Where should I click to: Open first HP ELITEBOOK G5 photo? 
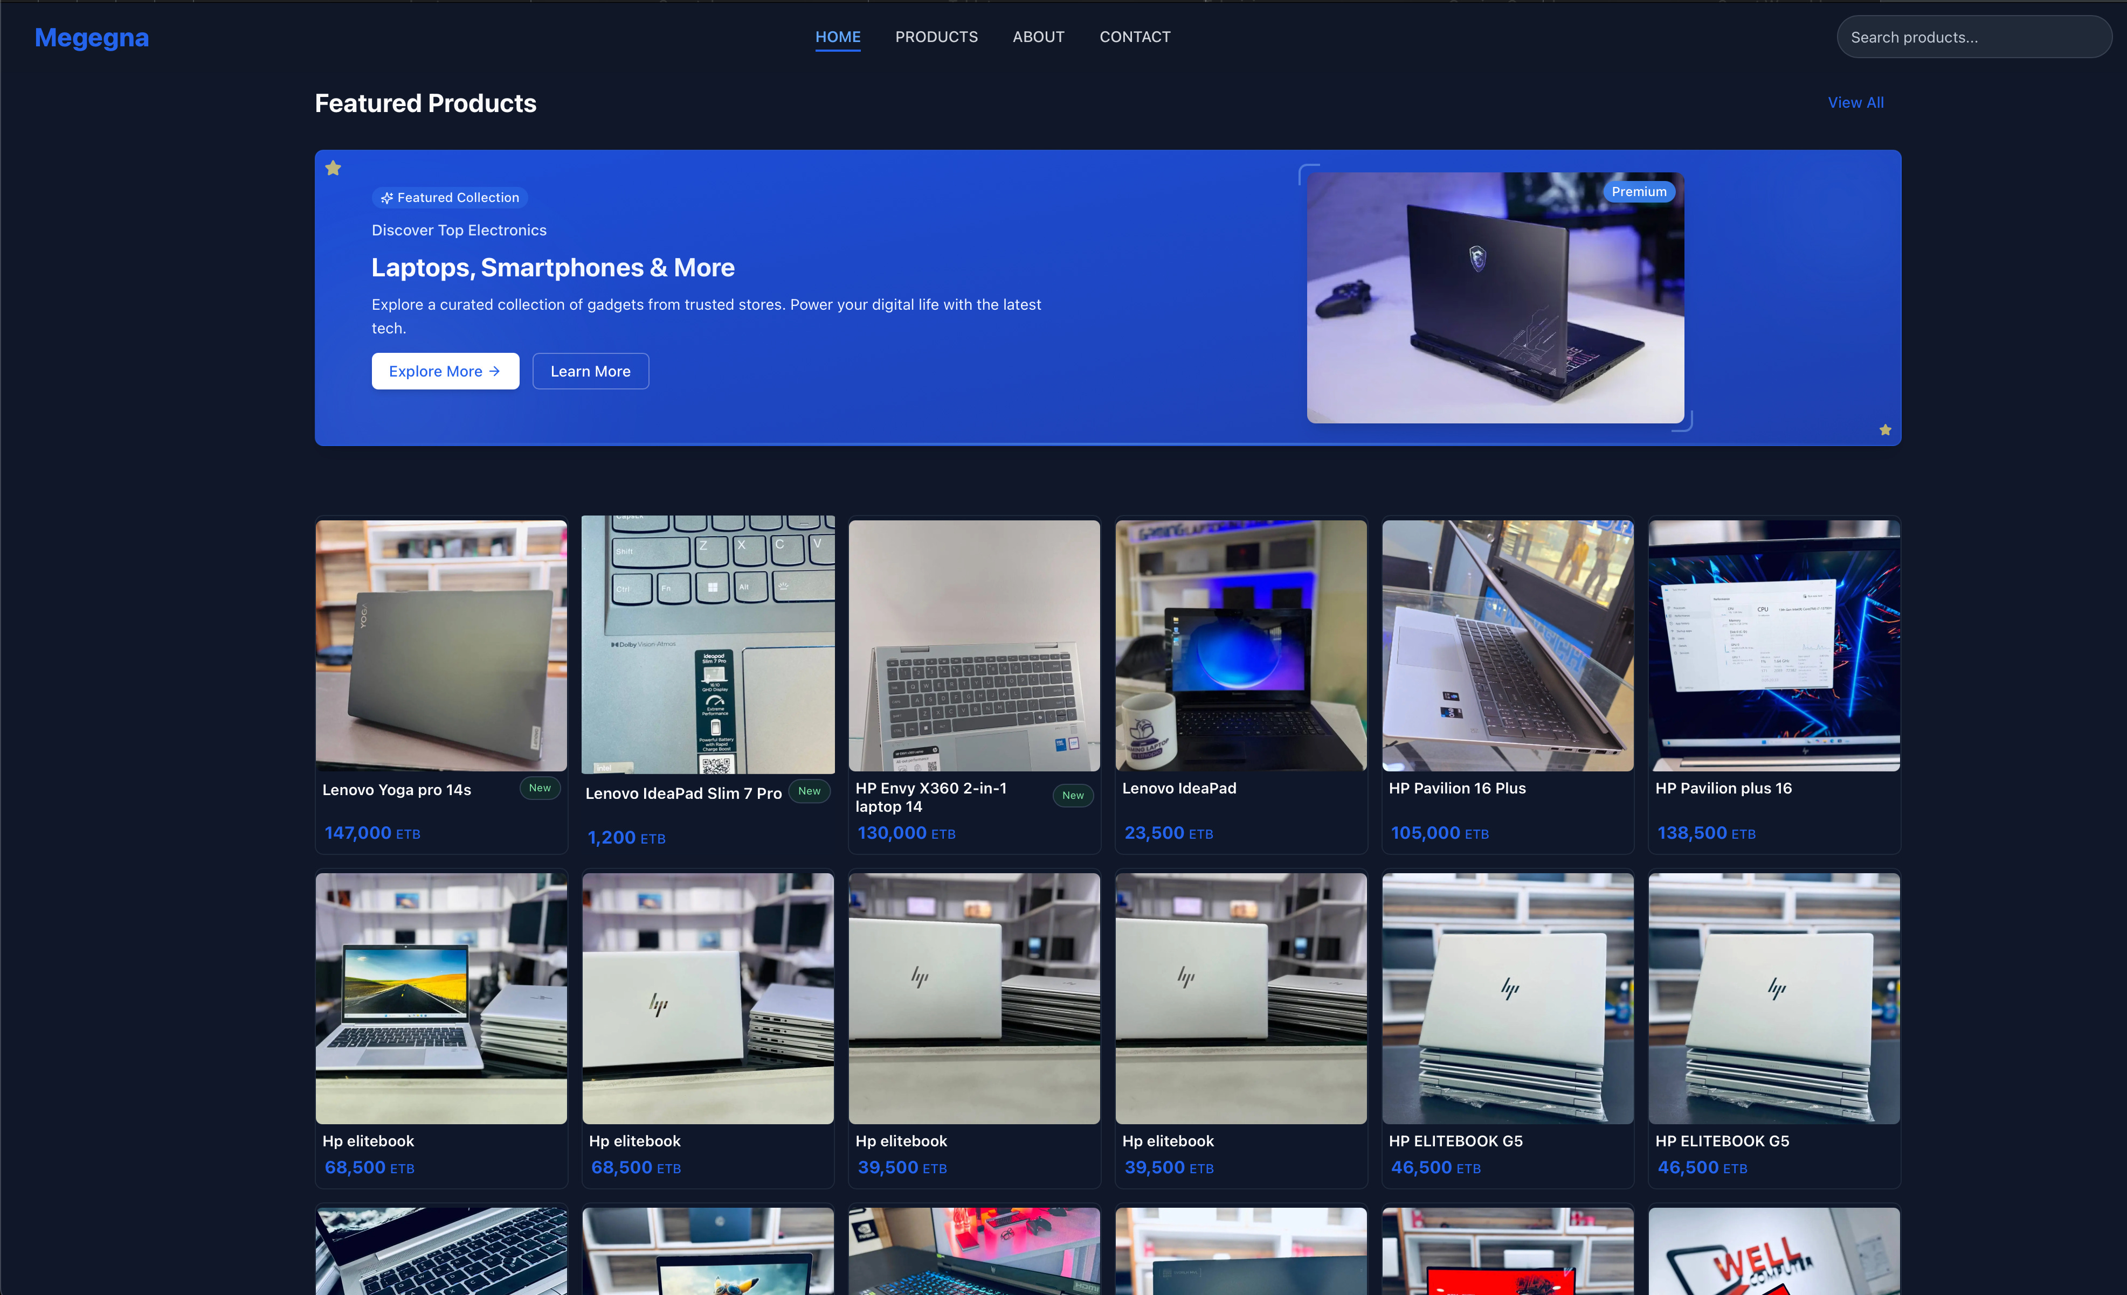1507,998
